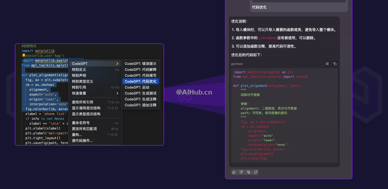Select CodeGPT: 生成测试 menu item

[x=141, y=93]
